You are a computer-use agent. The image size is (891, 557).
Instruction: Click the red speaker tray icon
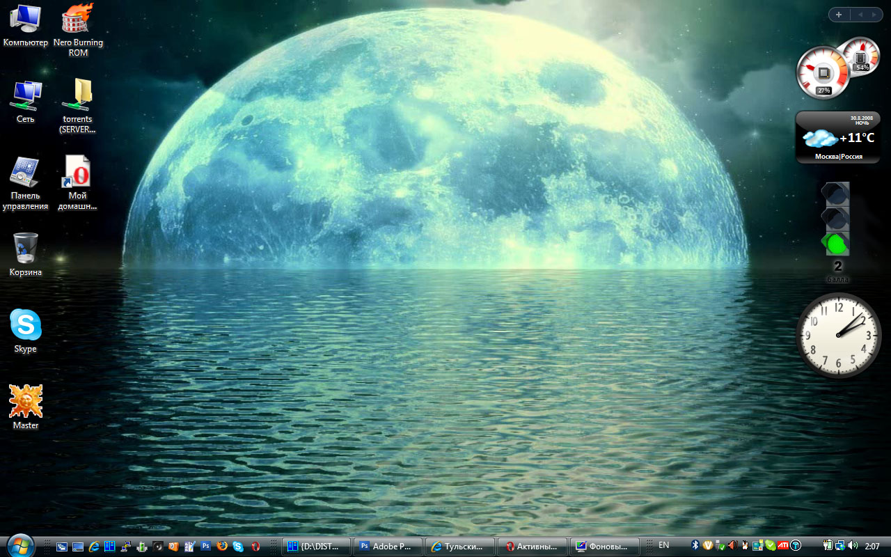(x=733, y=545)
